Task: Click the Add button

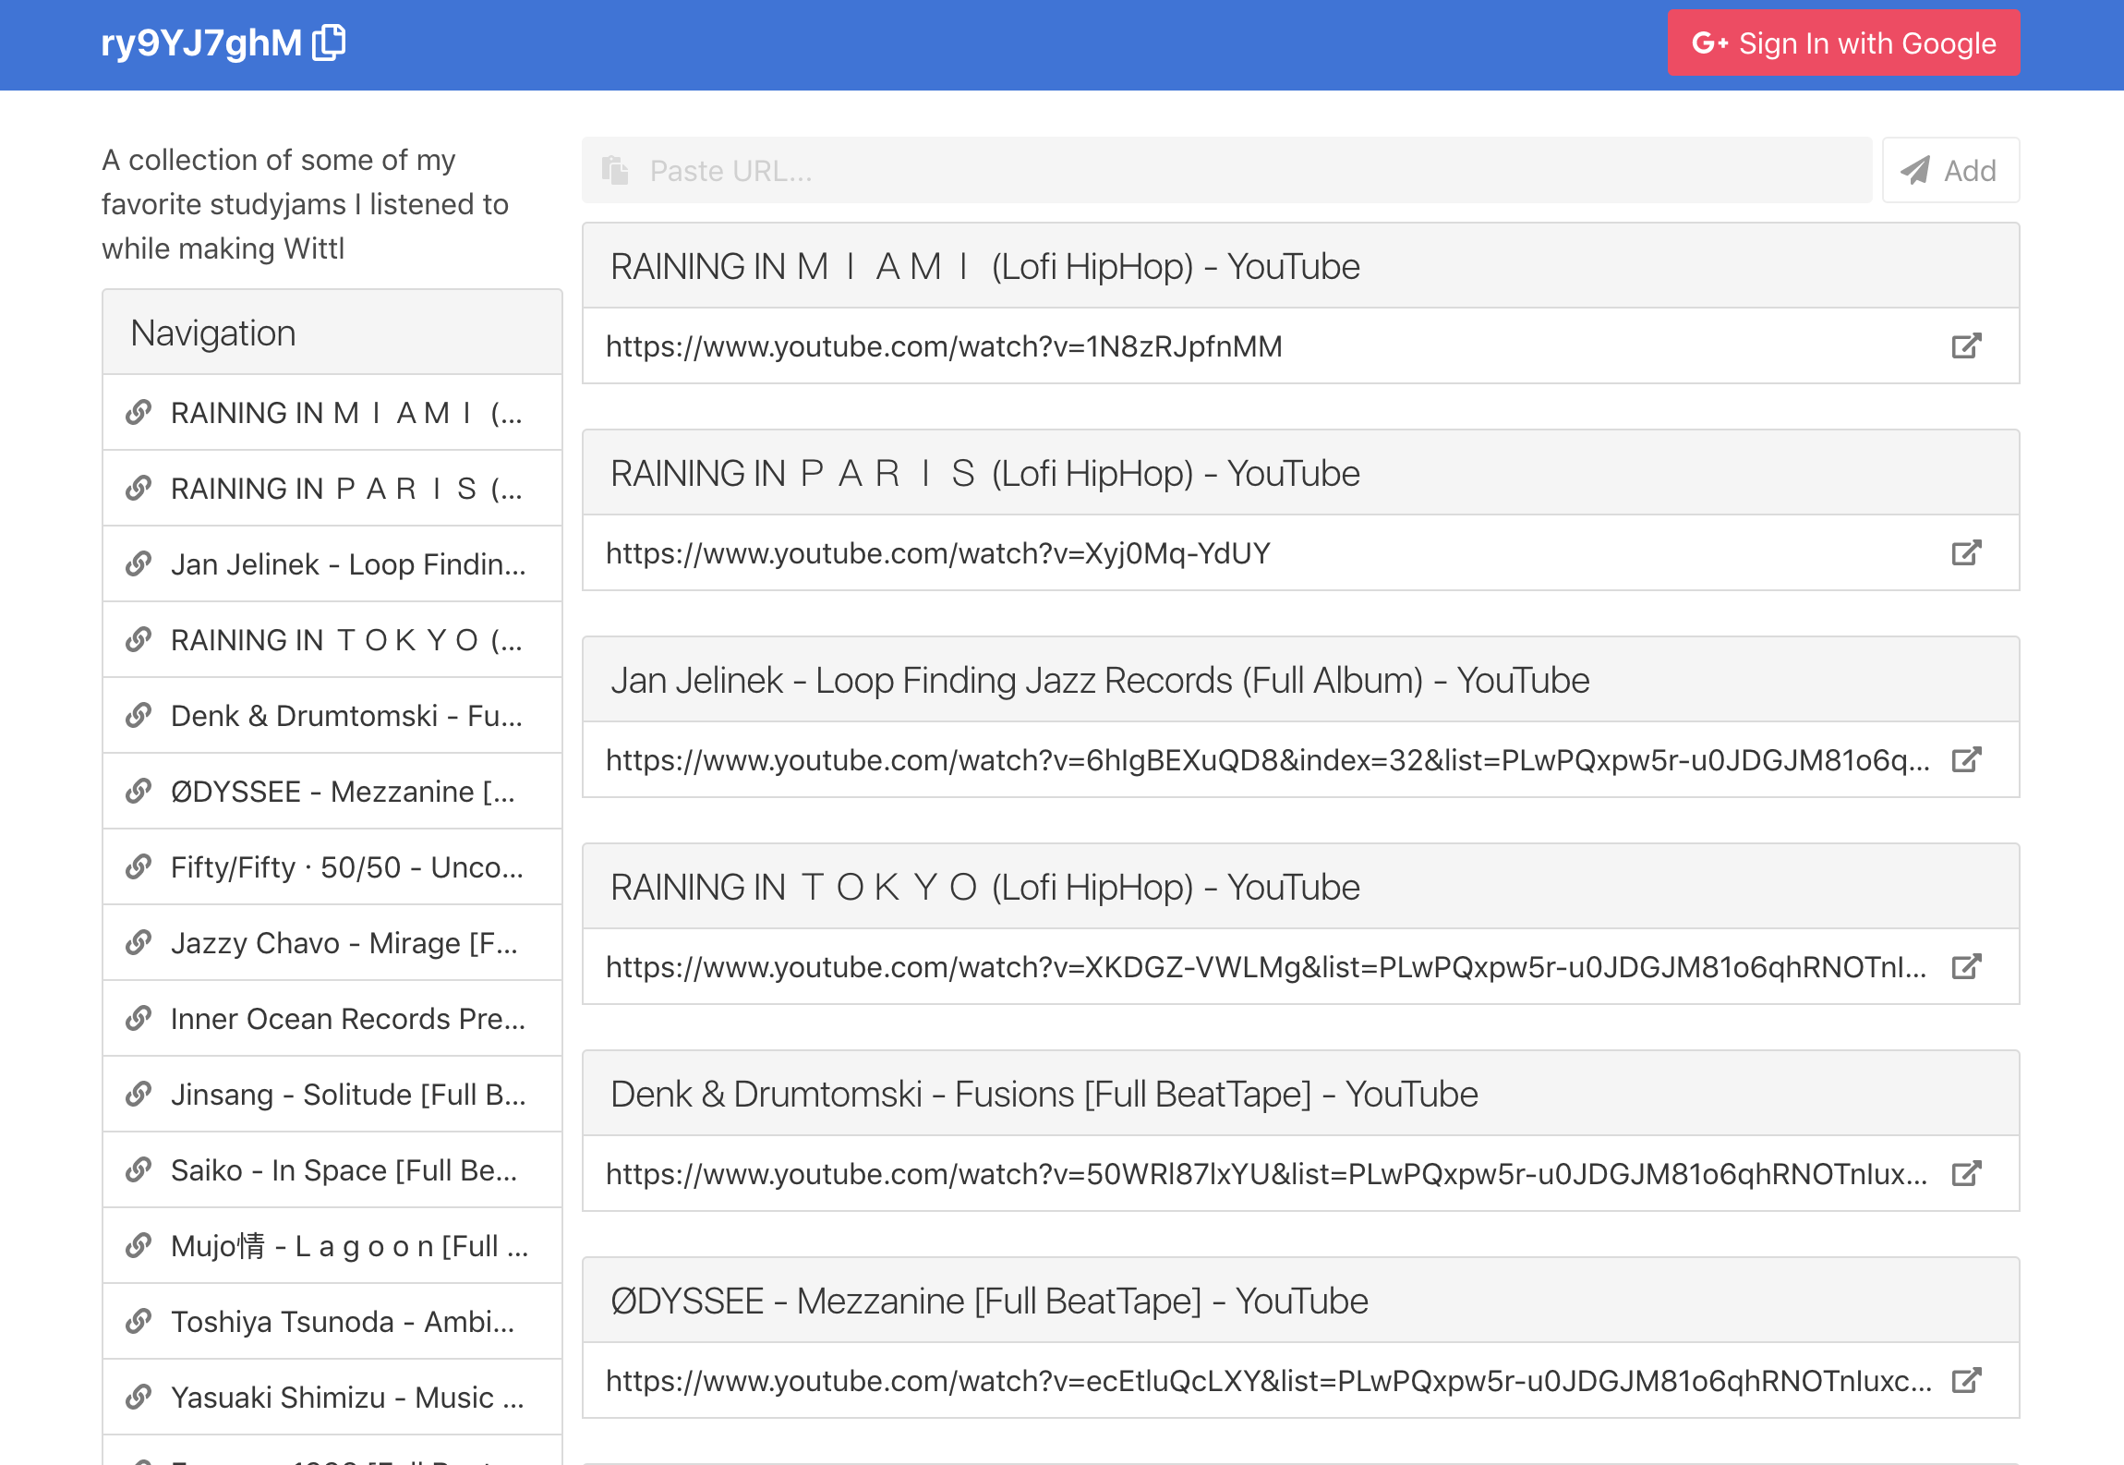Action: click(1950, 170)
